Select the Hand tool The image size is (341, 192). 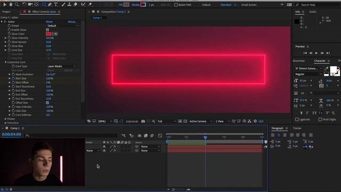click(11, 4)
